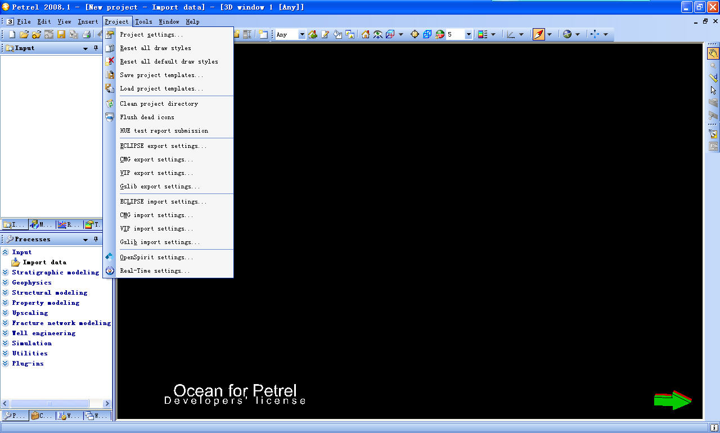The height and width of the screenshot is (433, 720).
Task: Choose Save project templates...
Action: point(168,75)
